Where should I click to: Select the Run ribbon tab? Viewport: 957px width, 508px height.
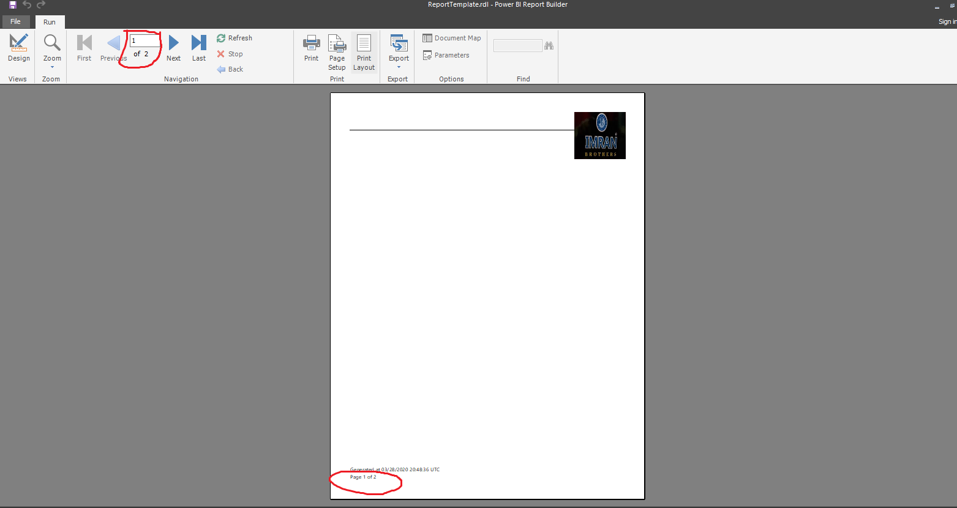tap(50, 22)
